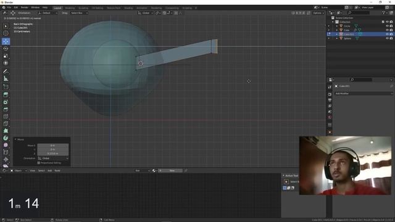Viewport: 395px width, 222px height.
Task: Select the Poly Build tool
Action: (6, 131)
